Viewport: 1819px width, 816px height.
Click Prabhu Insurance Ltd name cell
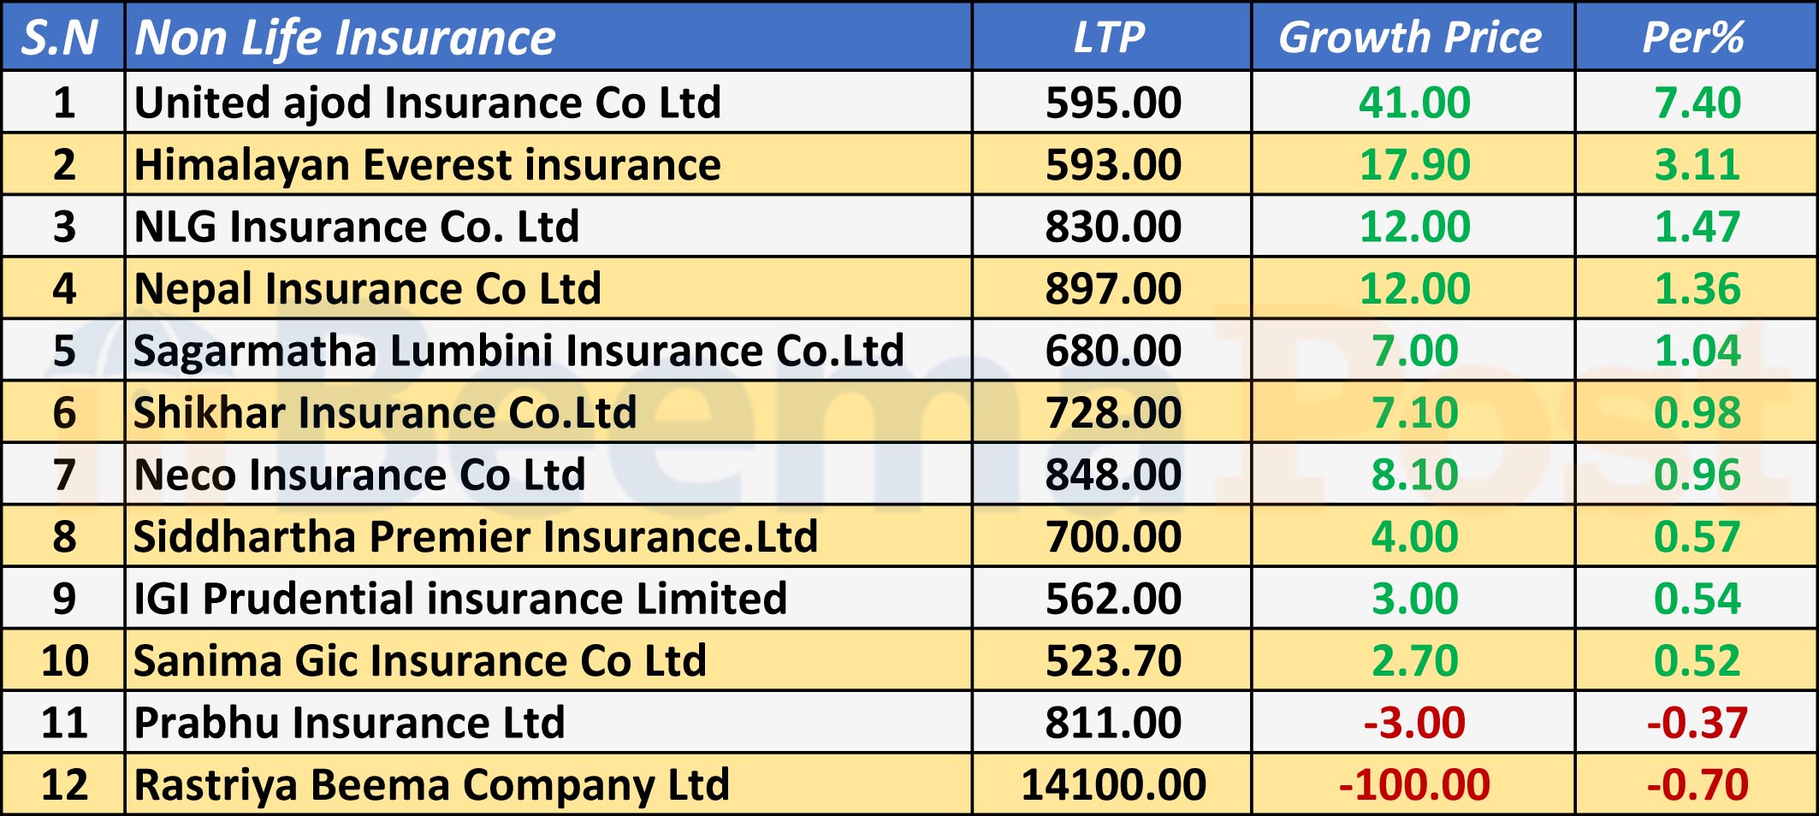point(349,723)
